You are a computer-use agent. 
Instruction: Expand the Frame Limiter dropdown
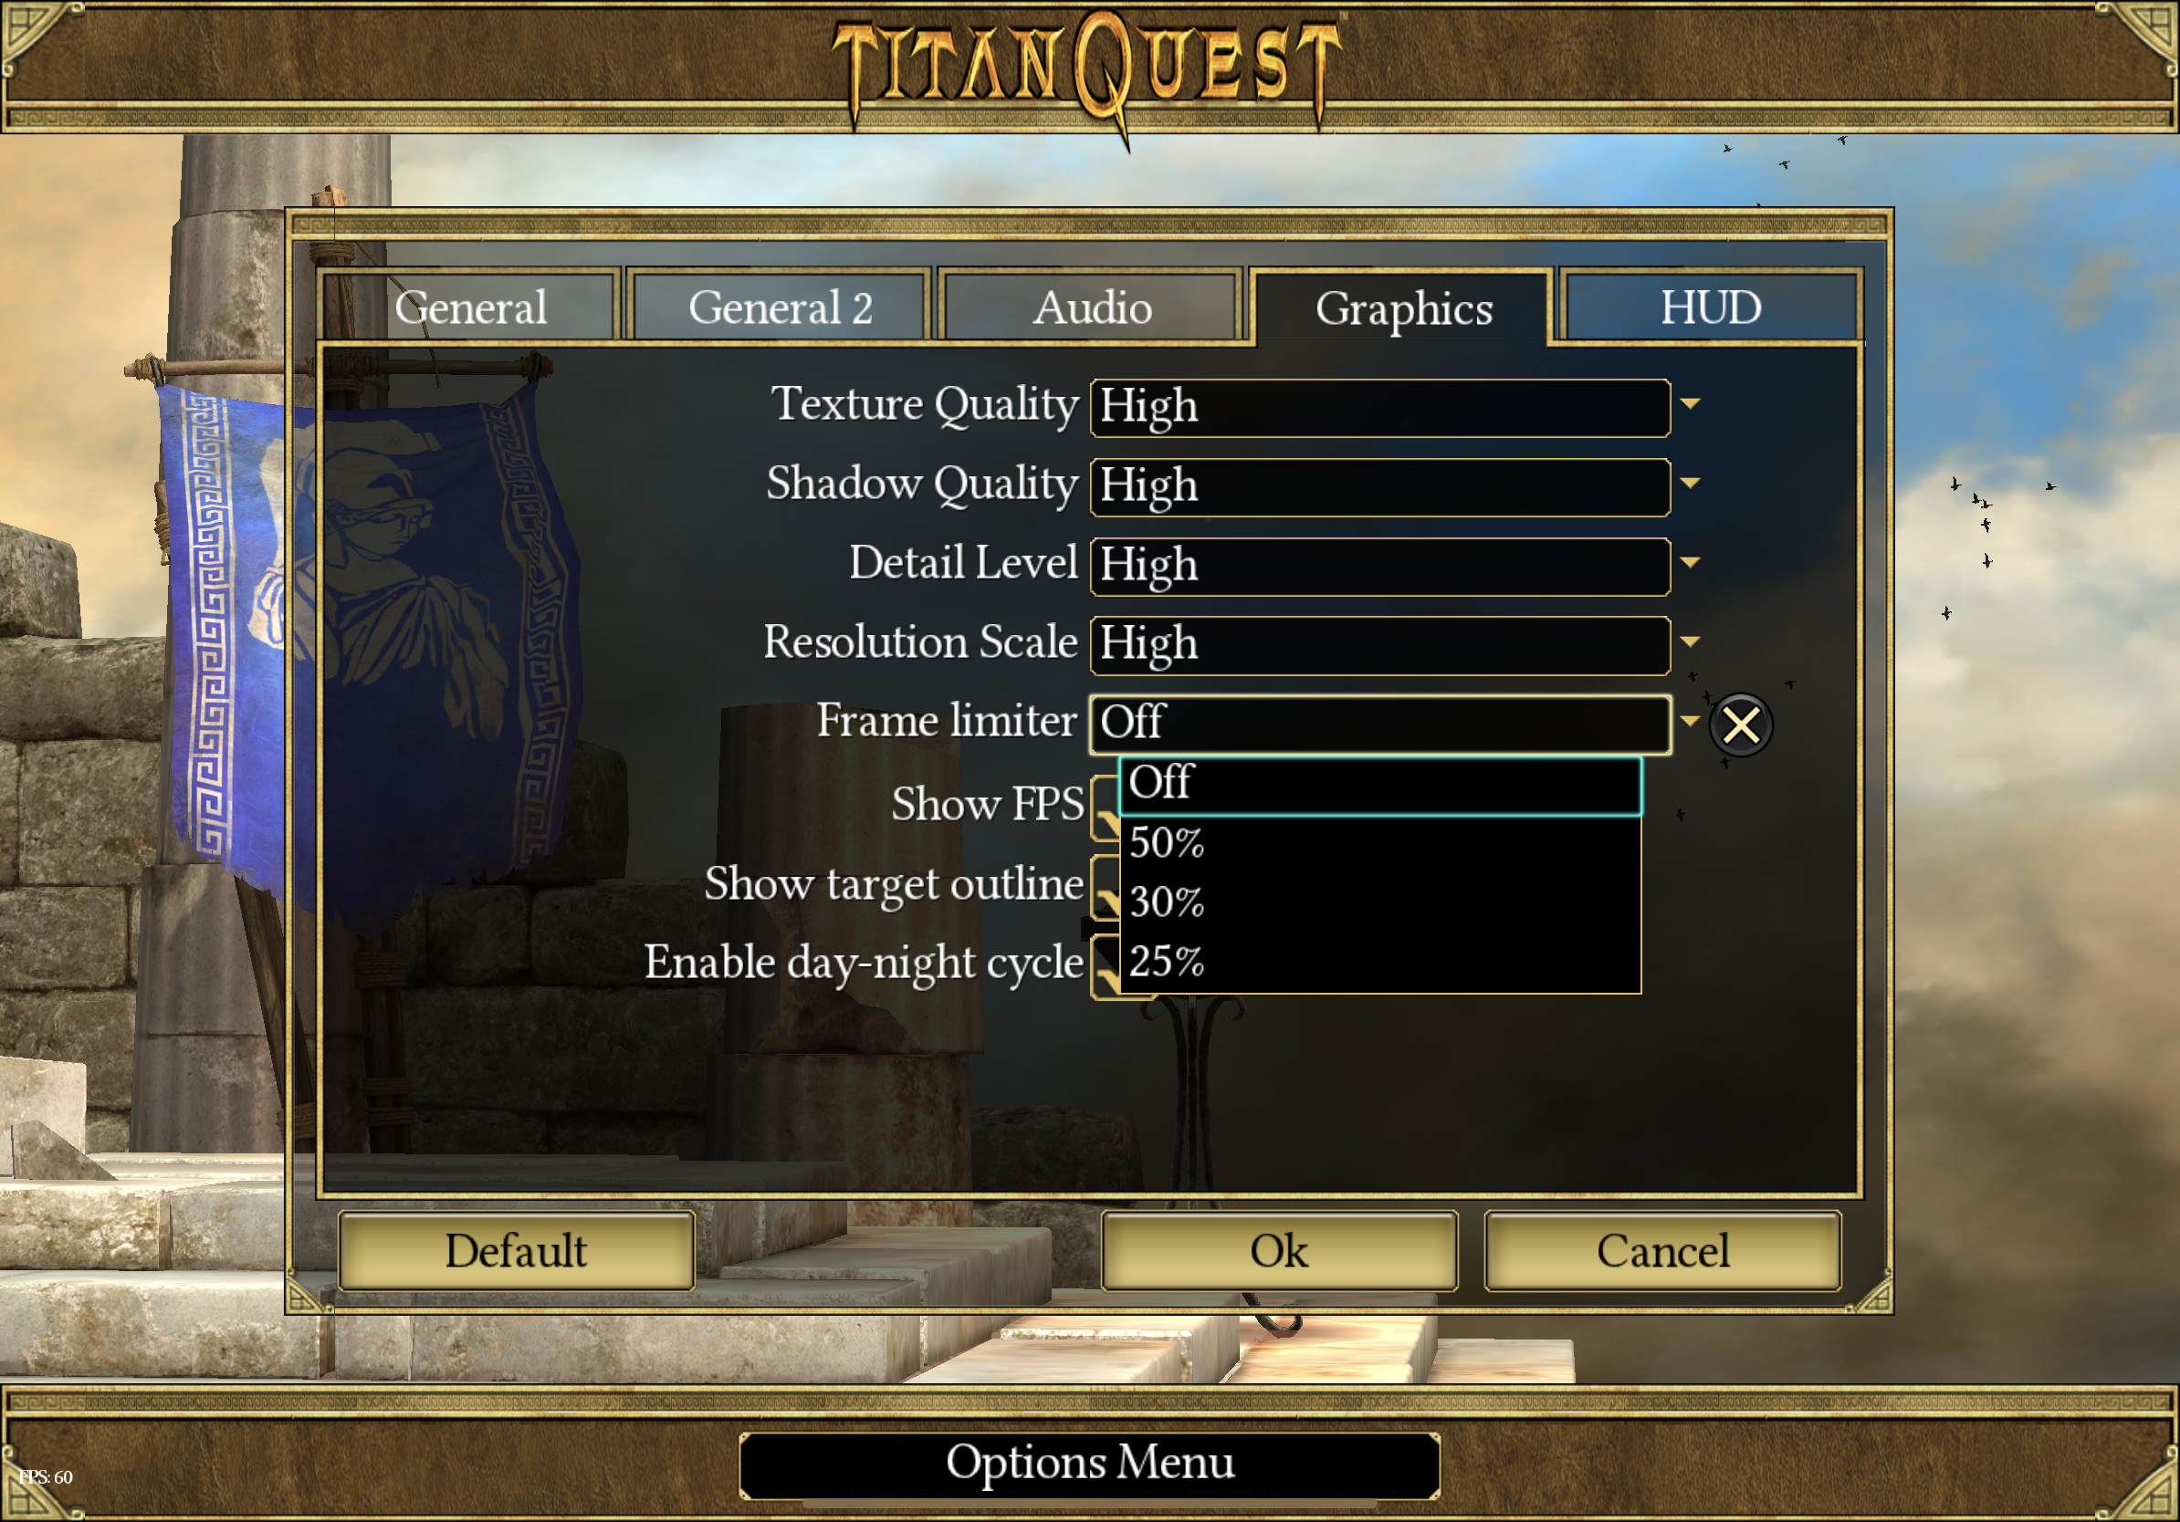click(1688, 721)
